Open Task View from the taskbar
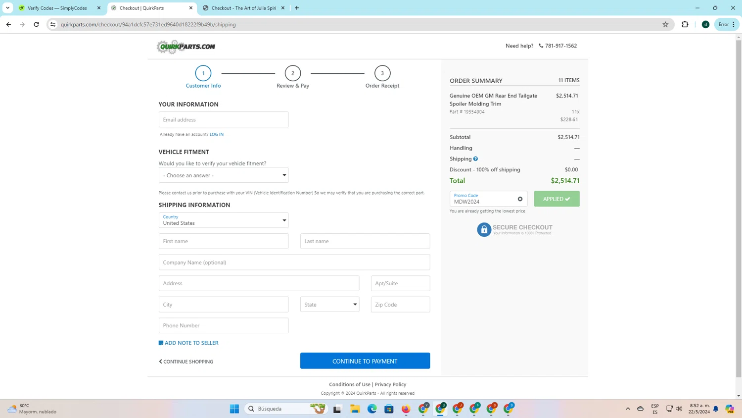Screen dimensions: 742x418 [337, 409]
